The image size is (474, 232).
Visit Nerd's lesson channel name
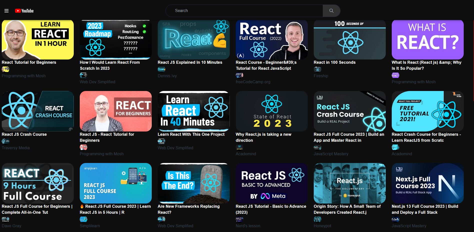tap(248, 226)
